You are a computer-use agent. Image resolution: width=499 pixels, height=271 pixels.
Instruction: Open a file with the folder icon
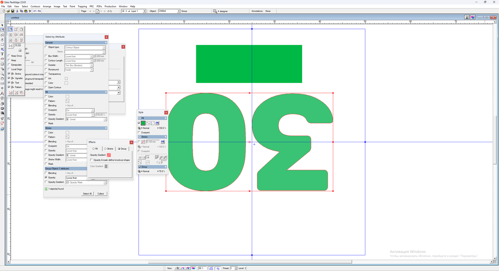click(8, 11)
